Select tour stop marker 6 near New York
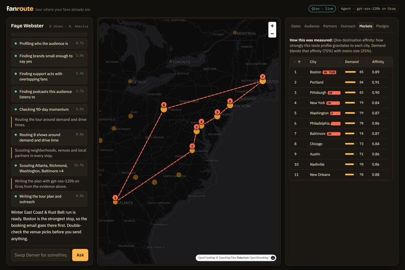 (x=230, y=101)
